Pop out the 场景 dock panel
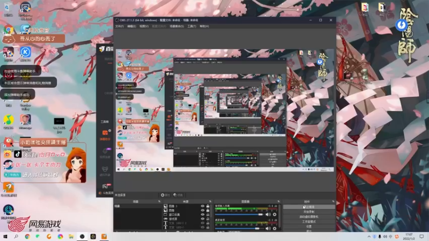The width and height of the screenshot is (429, 241). pos(159,201)
